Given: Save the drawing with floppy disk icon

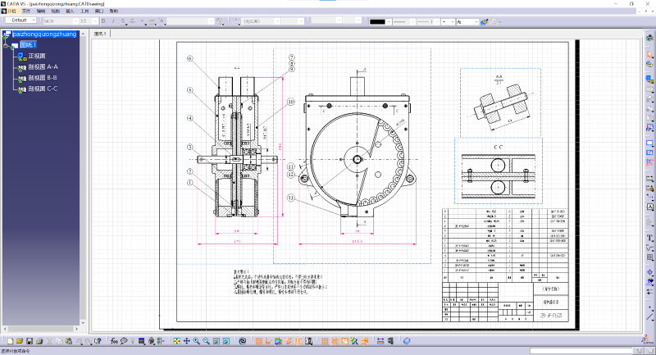Looking at the screenshot, I should pyautogui.click(x=30, y=341).
